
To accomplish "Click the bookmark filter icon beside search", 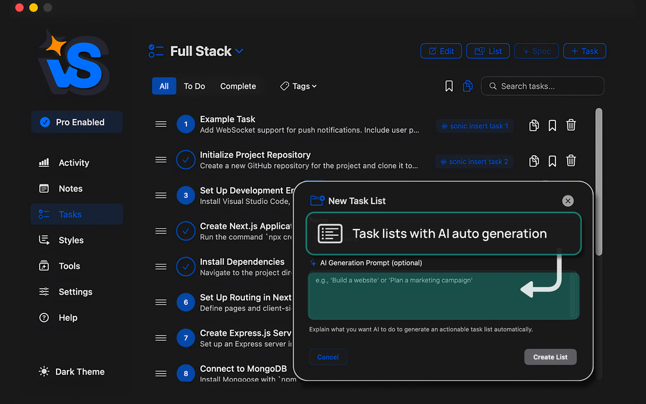I will [x=449, y=86].
